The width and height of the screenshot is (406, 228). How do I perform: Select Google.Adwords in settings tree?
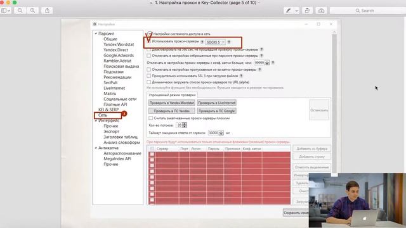point(119,55)
